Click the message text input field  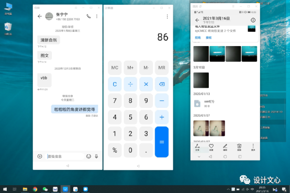coord(64,156)
